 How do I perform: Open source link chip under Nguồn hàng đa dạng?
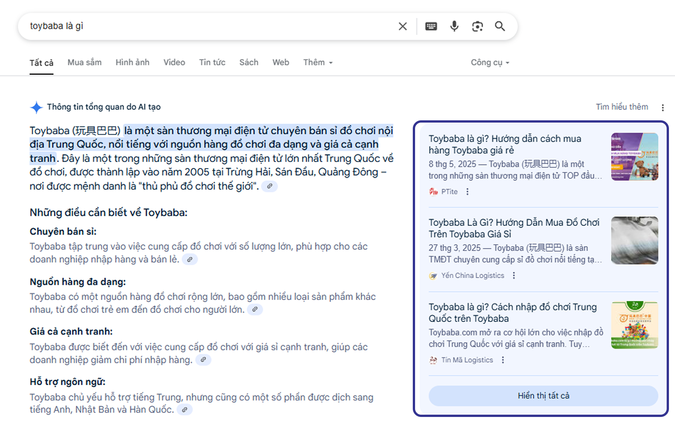[255, 309]
